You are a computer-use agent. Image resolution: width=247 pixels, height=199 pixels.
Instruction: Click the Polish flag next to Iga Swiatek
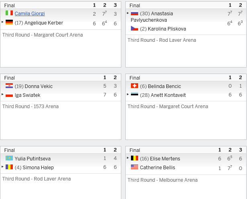click(x=9, y=94)
